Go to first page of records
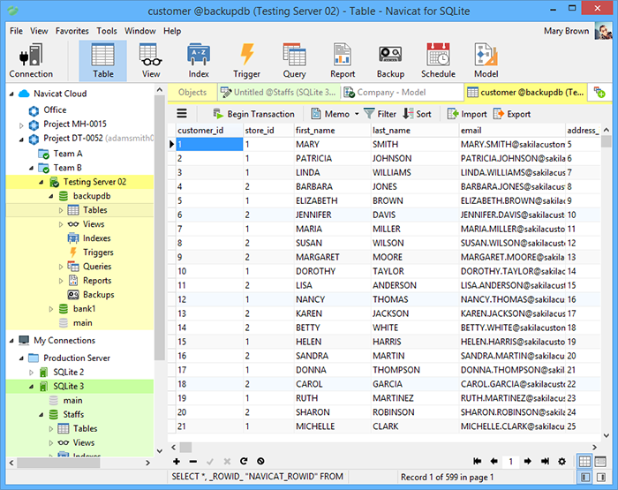Image resolution: width=618 pixels, height=490 pixels. point(478,461)
